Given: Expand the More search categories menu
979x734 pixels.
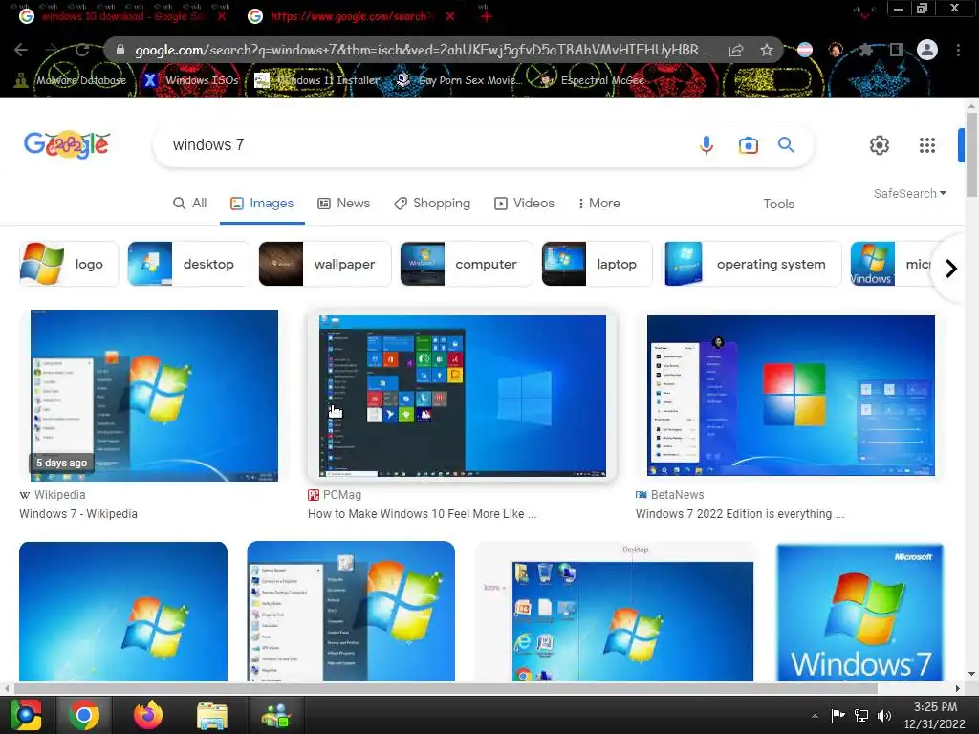Looking at the screenshot, I should pos(598,204).
